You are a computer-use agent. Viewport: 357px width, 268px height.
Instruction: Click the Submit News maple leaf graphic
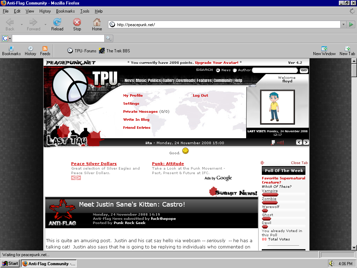[x=213, y=192]
